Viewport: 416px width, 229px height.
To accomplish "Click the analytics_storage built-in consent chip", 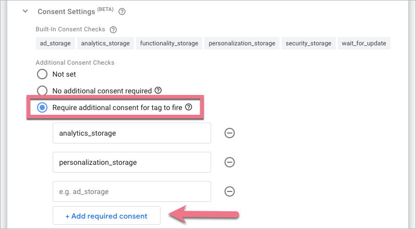I will click(x=106, y=43).
